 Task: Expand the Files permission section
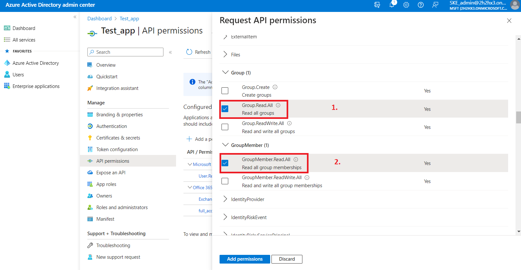point(225,54)
